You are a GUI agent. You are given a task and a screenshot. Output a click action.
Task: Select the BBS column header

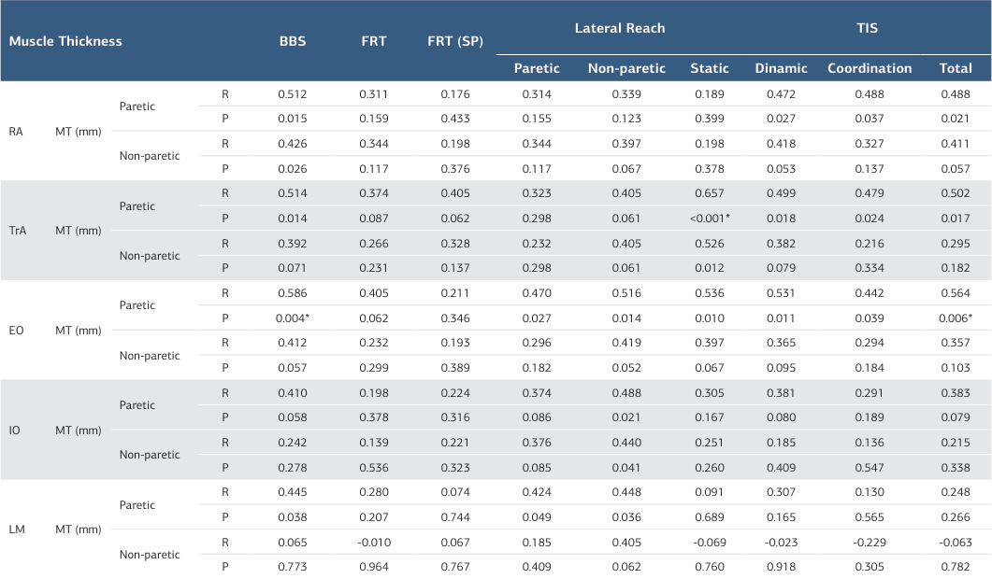pyautogui.click(x=293, y=42)
